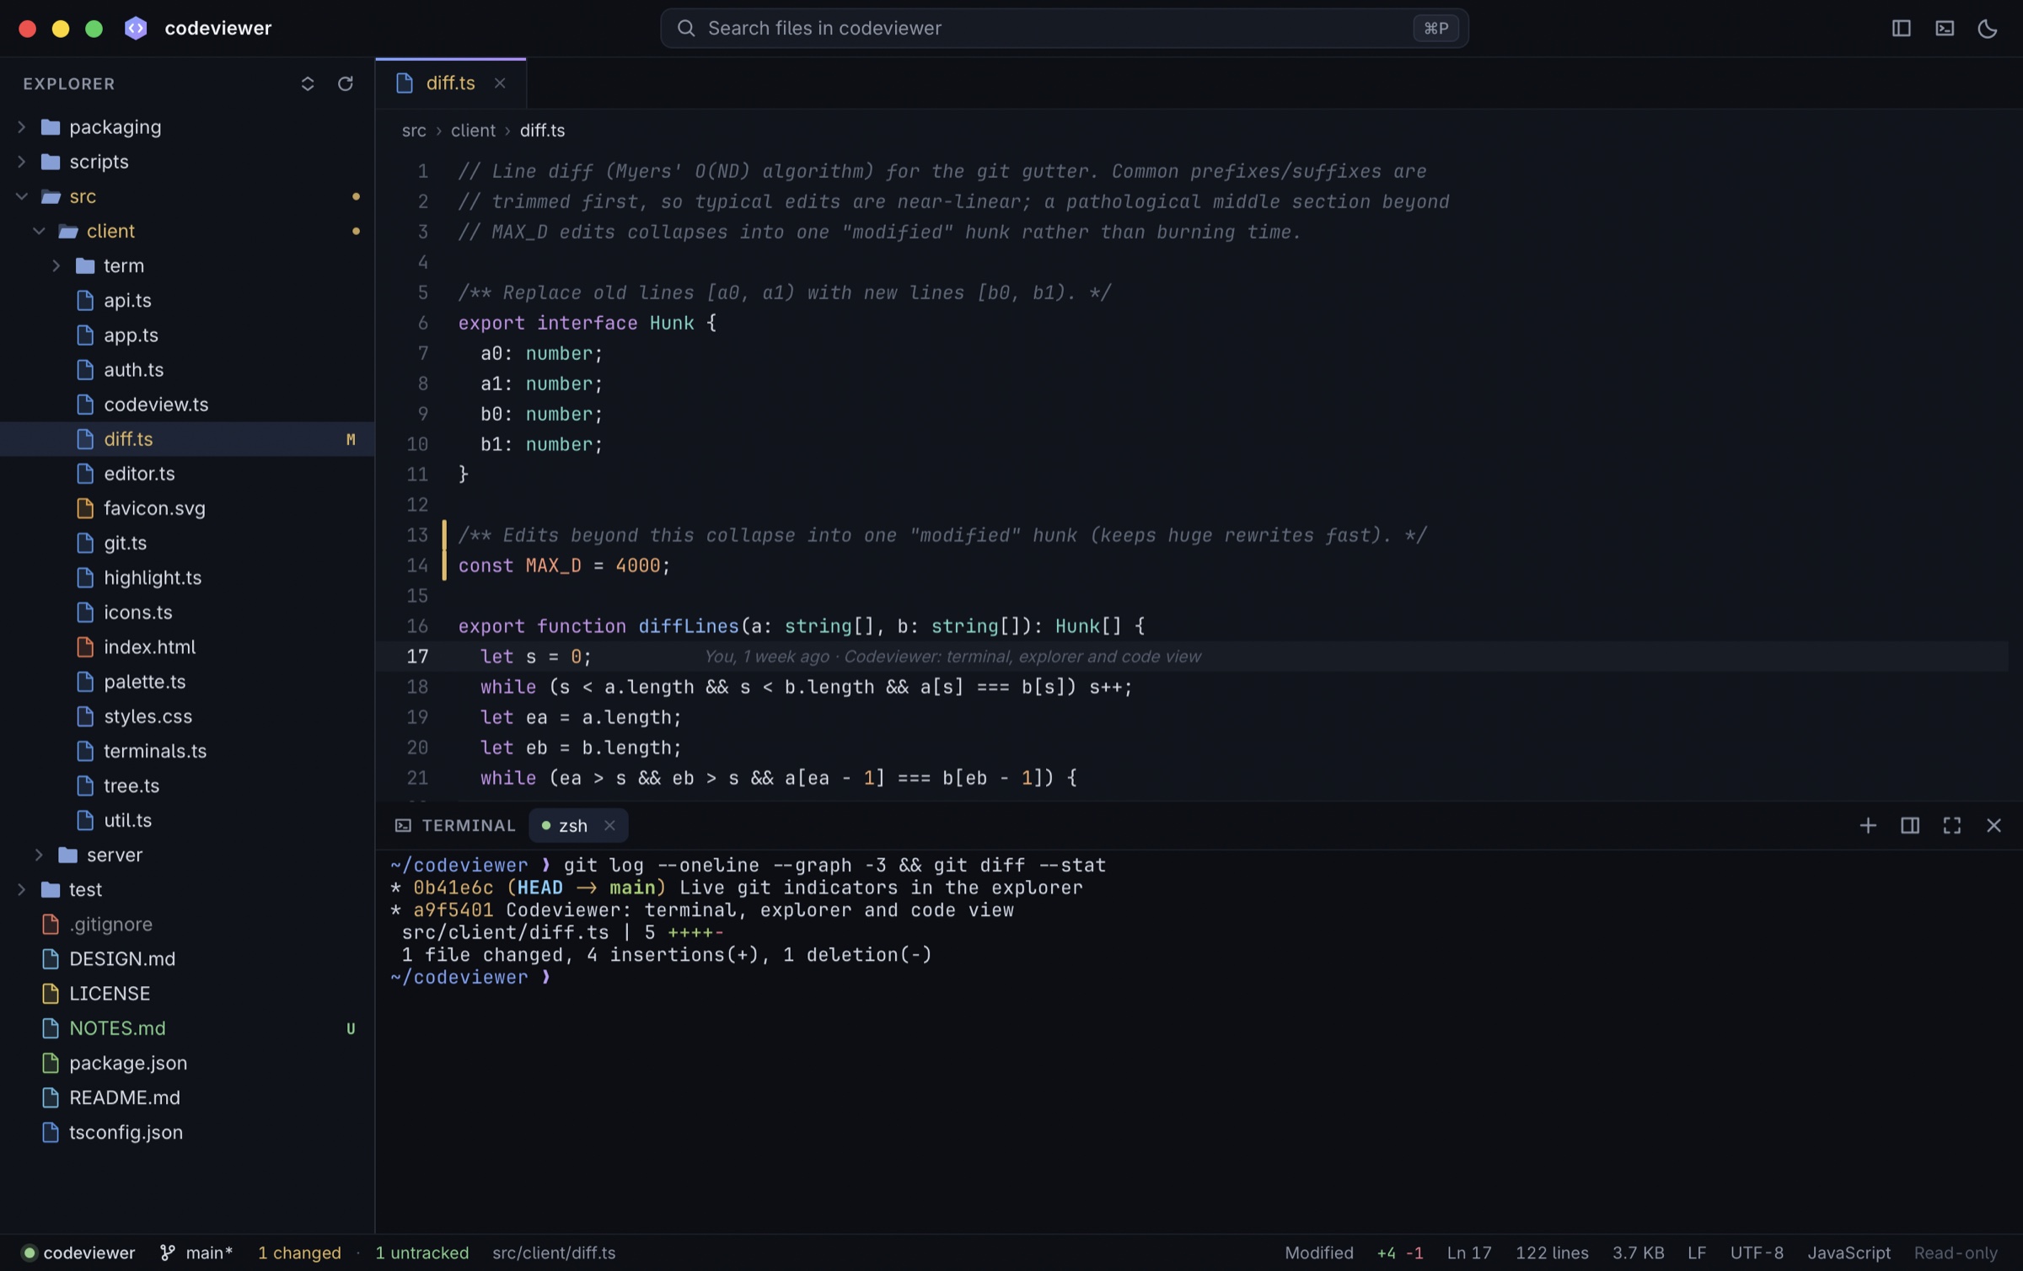Click the codeviewer app logo
2023x1271 pixels.
136,28
